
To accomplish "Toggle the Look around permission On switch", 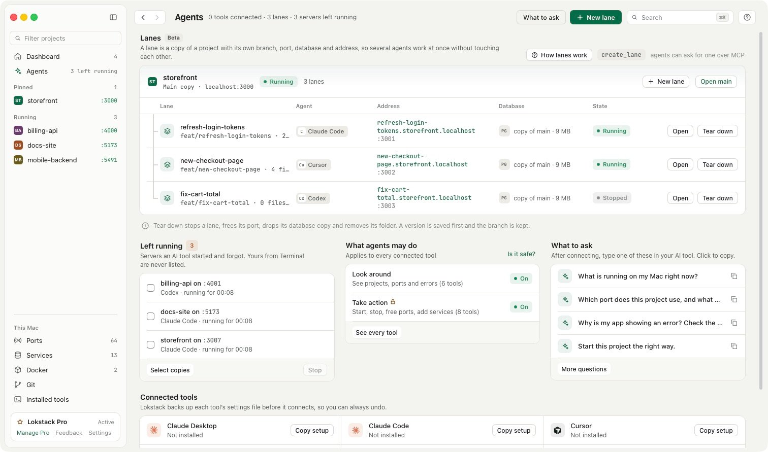I will click(521, 279).
